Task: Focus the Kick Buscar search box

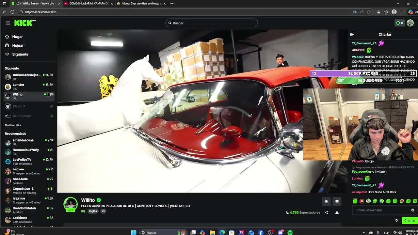Action: click(x=212, y=23)
